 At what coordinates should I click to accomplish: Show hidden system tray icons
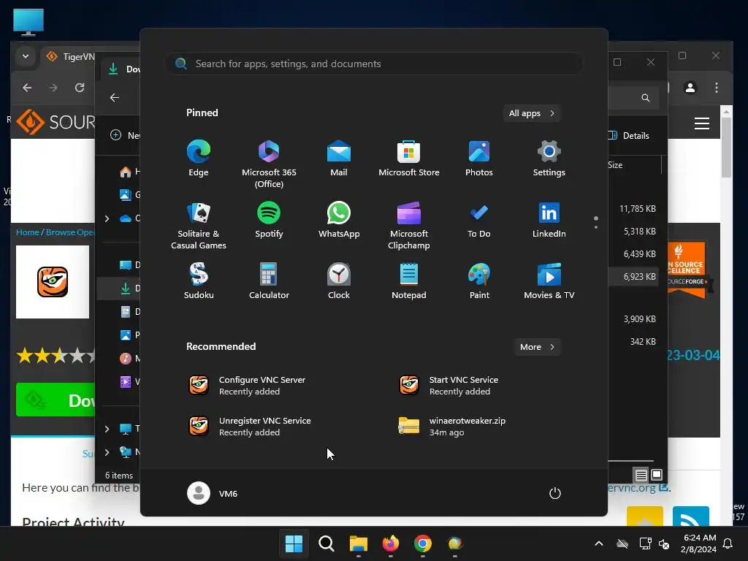point(599,543)
